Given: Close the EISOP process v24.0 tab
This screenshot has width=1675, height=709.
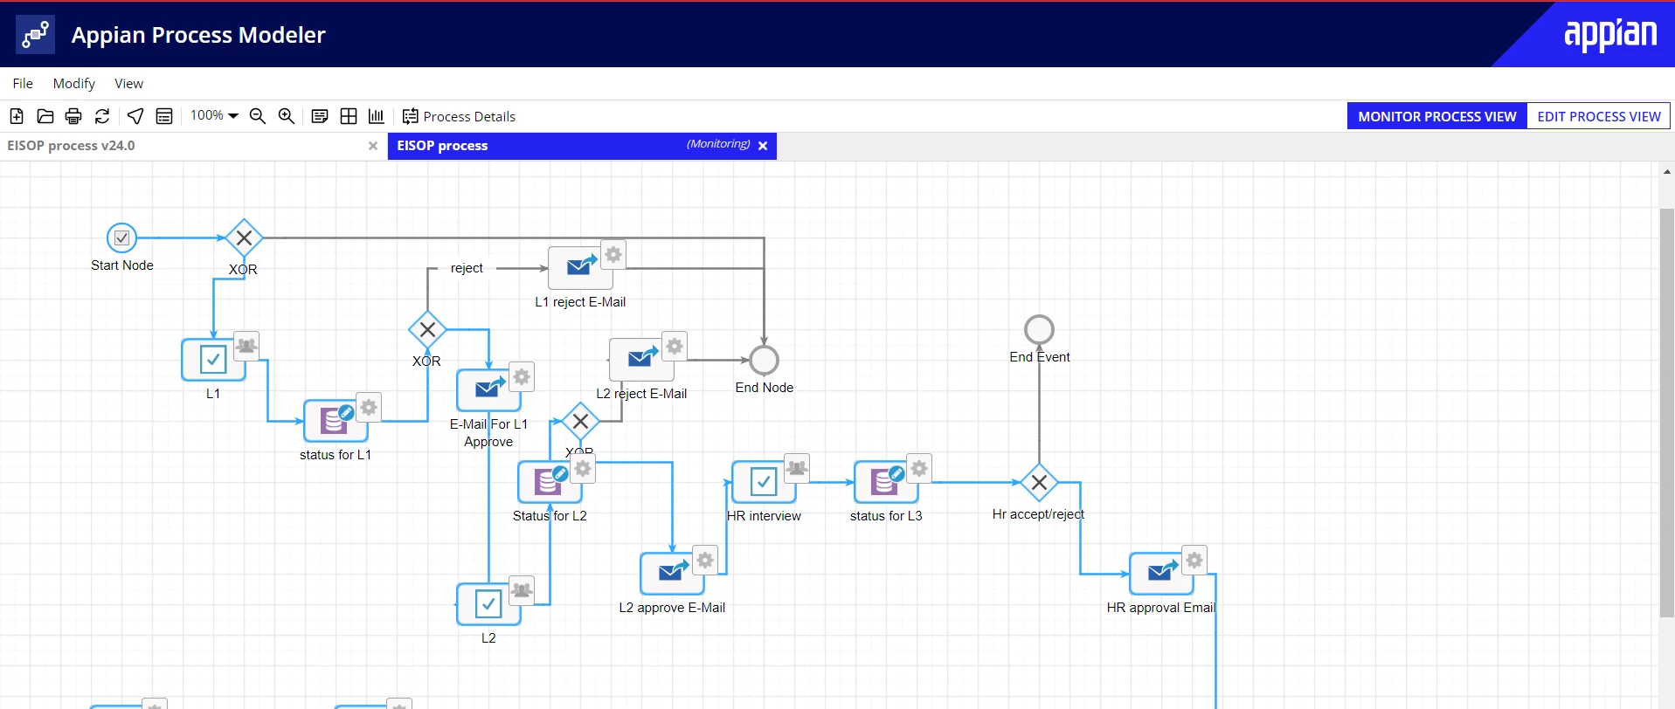Looking at the screenshot, I should (x=373, y=146).
